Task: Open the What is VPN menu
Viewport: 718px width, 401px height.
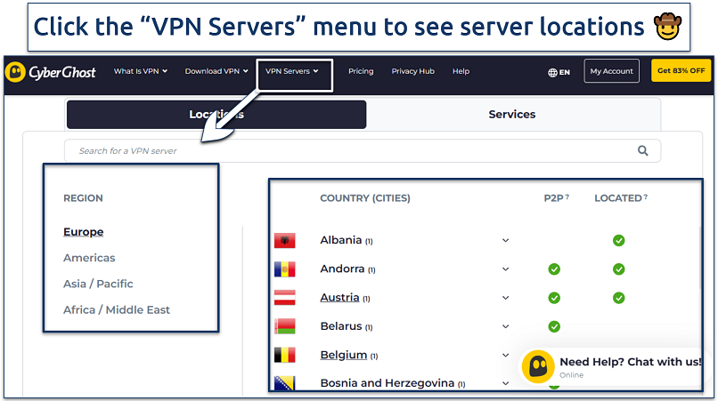Action: pyautogui.click(x=140, y=71)
